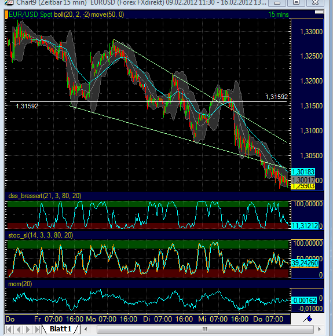The width and height of the screenshot is (333, 336).
Task: Click the 1,32500 price axis label
Action: coord(311,56)
